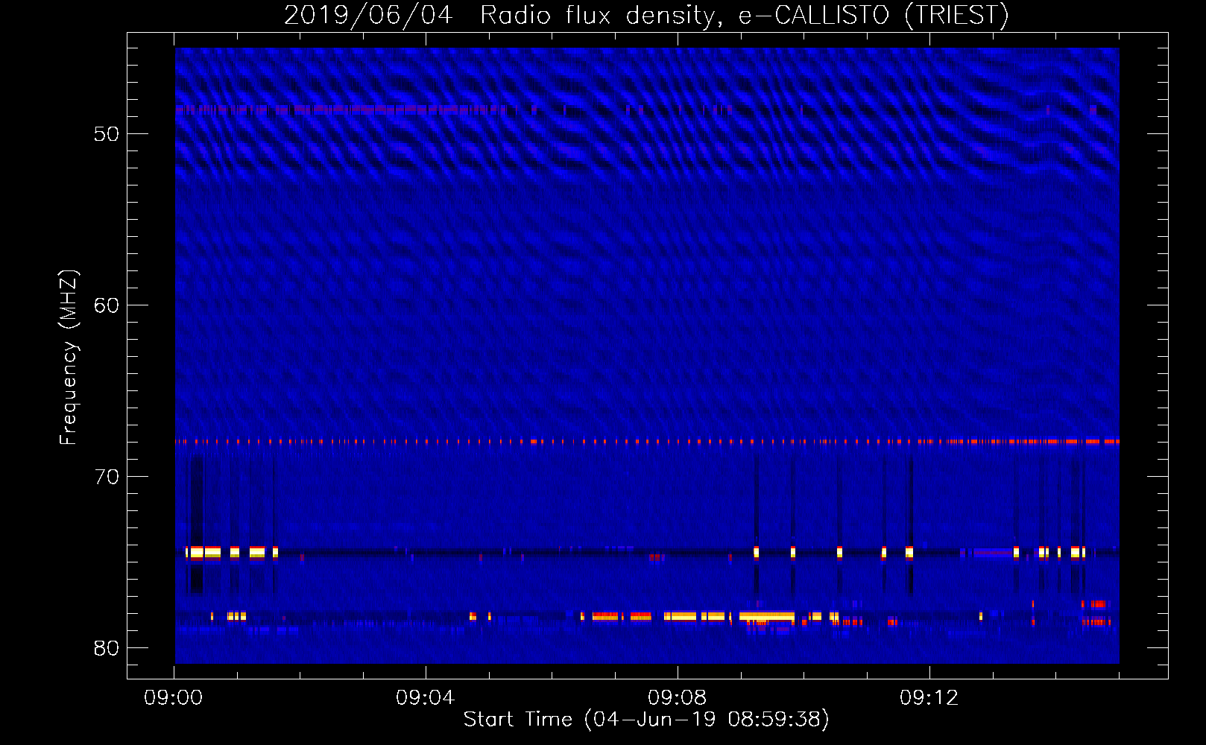The image size is (1206, 745).
Task: Click the 09:04 time tick label
Action: click(x=426, y=698)
